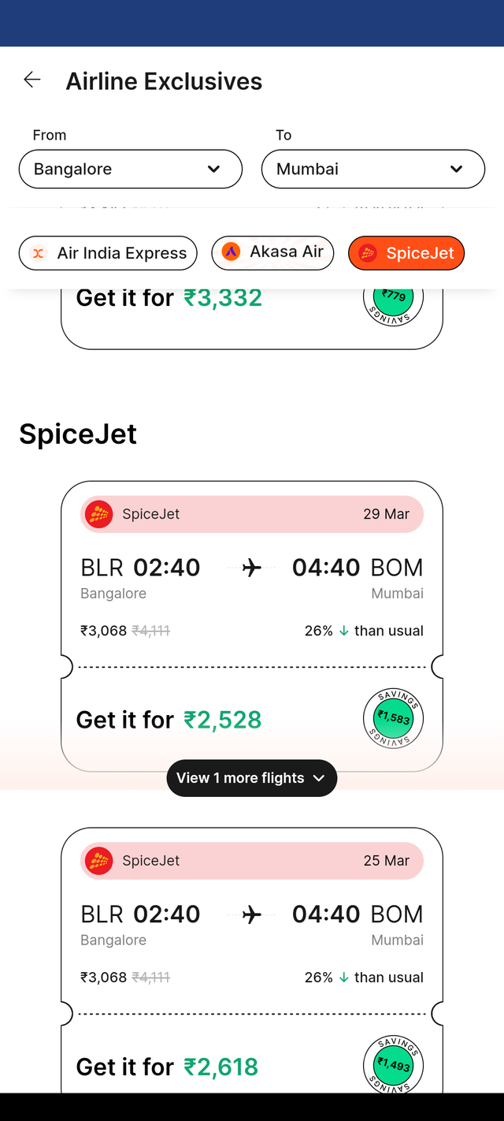Screen dimensions: 504x1121
Task: Click the airplane icon on the 29 Mar flight
Action: (x=252, y=567)
